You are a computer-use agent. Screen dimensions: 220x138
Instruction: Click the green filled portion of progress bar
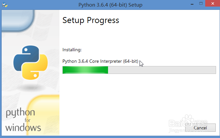click(85, 70)
